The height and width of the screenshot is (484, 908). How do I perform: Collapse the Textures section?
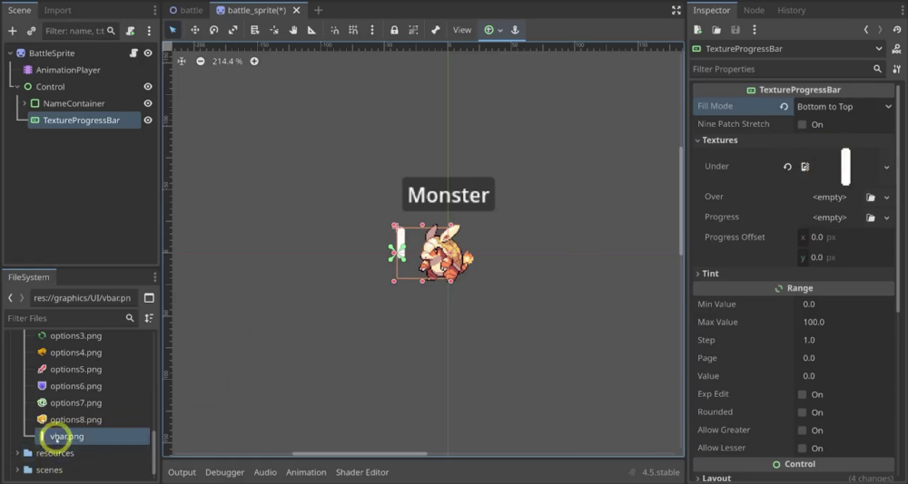coord(697,140)
